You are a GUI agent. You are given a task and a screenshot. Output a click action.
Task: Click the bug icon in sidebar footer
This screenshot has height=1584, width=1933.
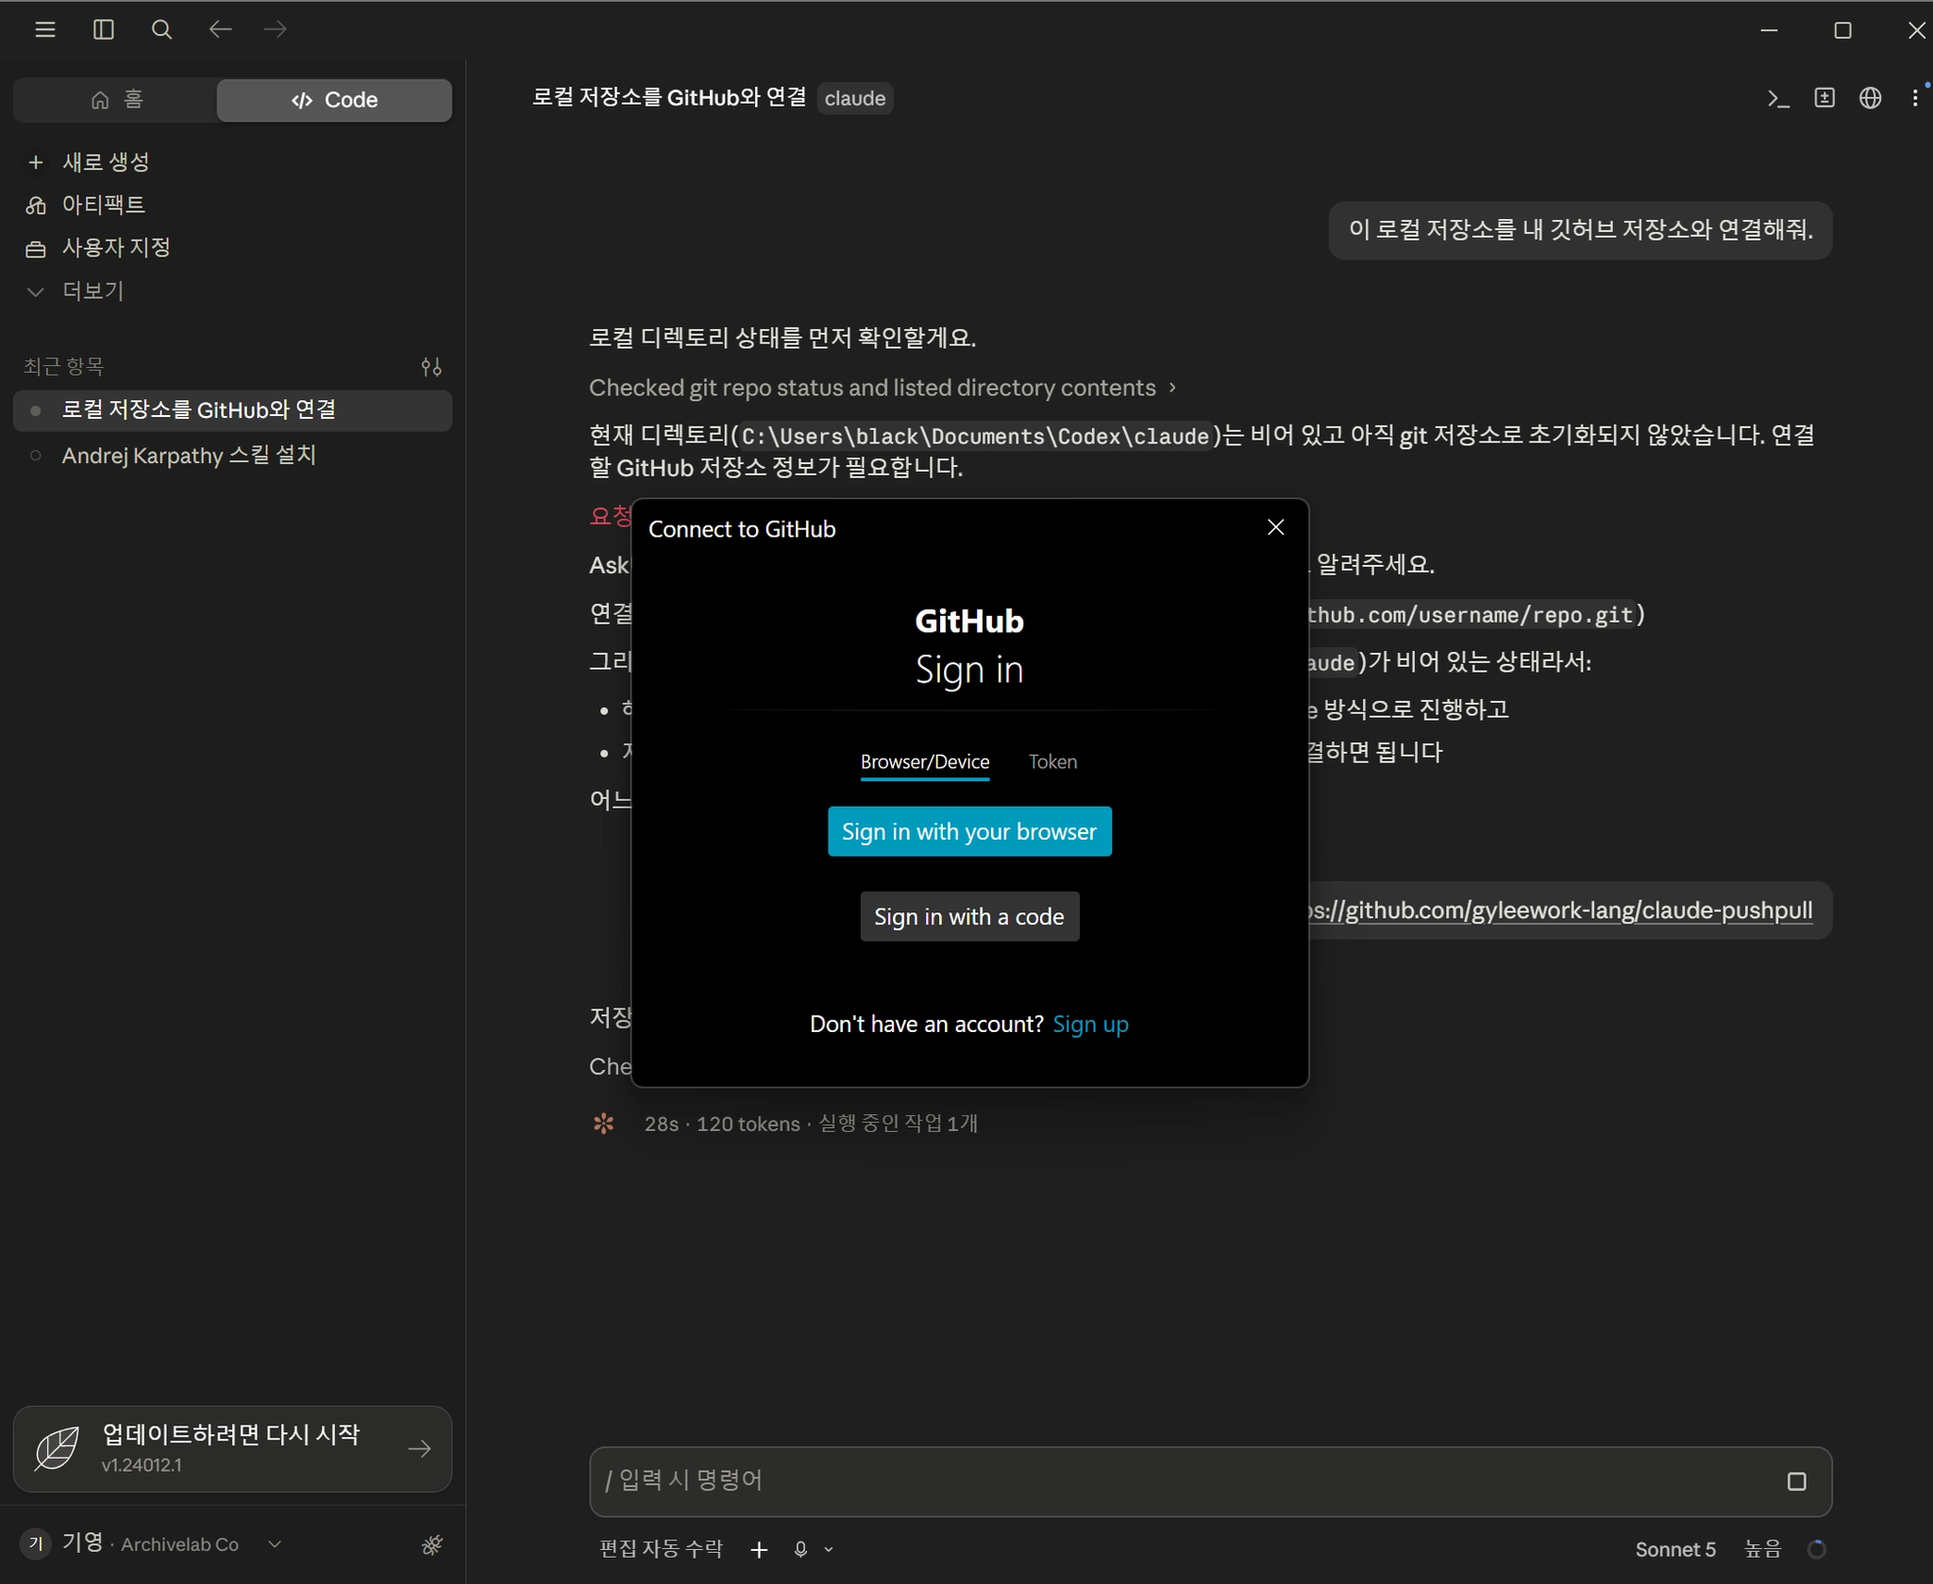(432, 1544)
